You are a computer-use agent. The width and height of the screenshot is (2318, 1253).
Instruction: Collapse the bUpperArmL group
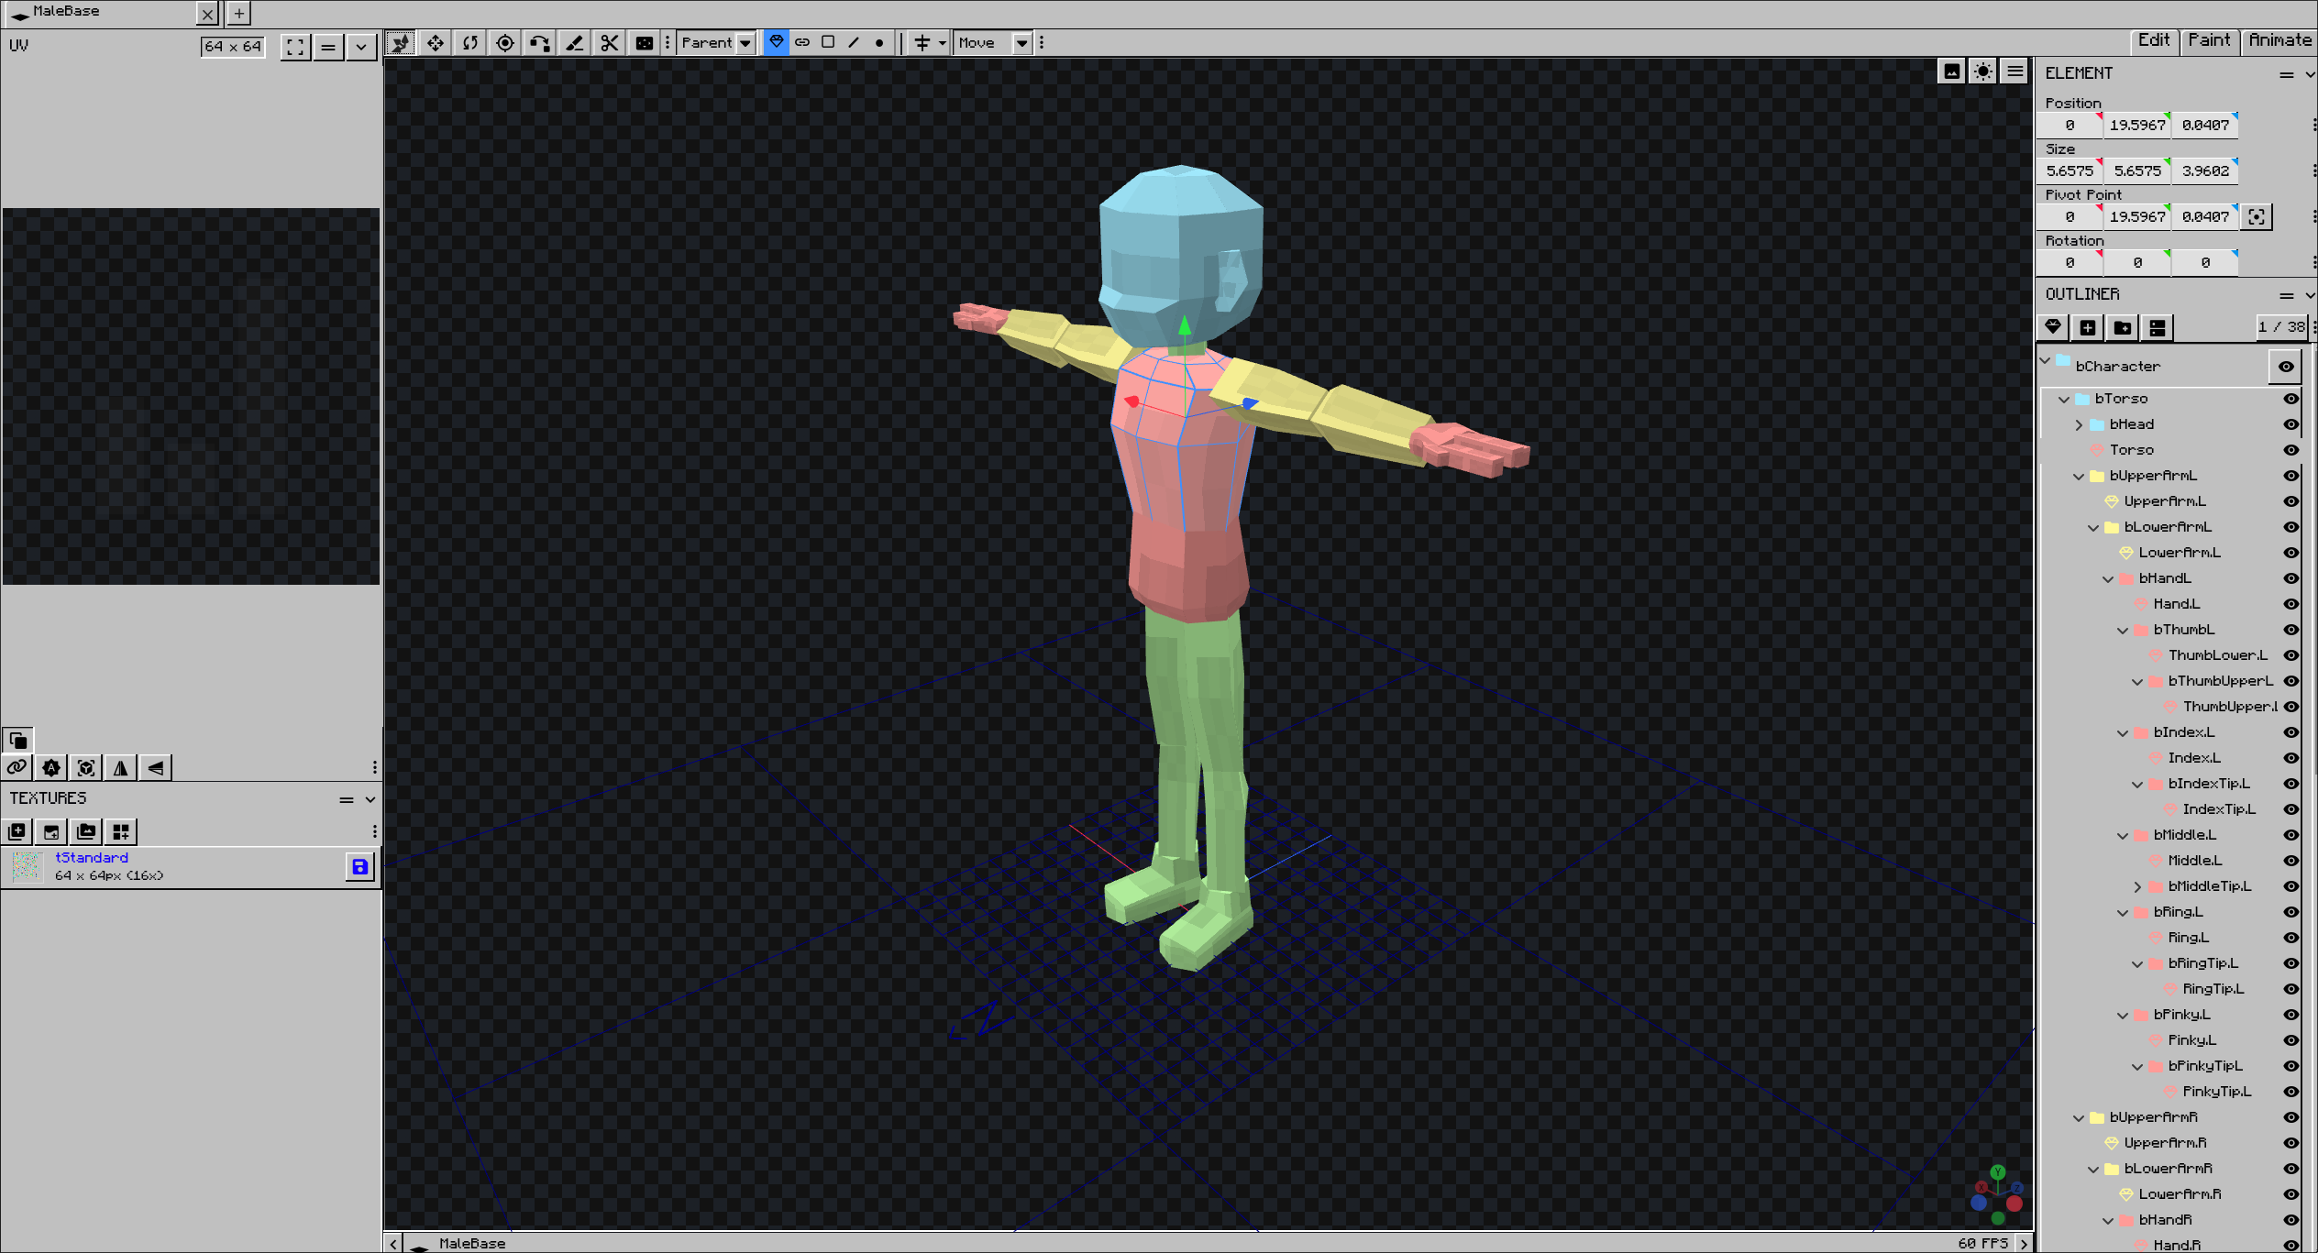(2079, 477)
